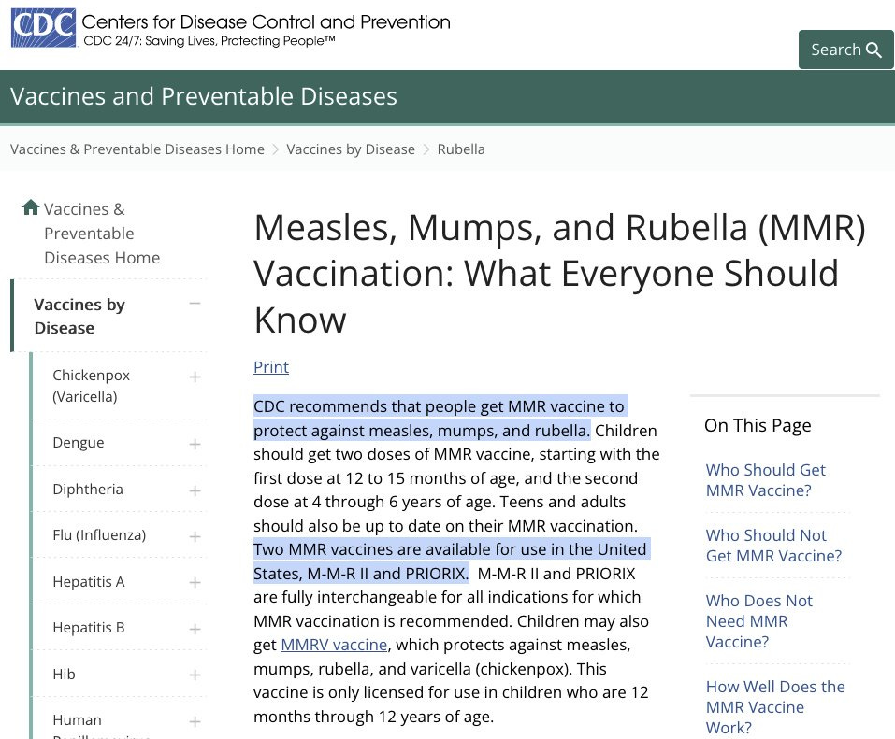895x739 pixels.
Task: Open the Hib page
Action: (64, 675)
